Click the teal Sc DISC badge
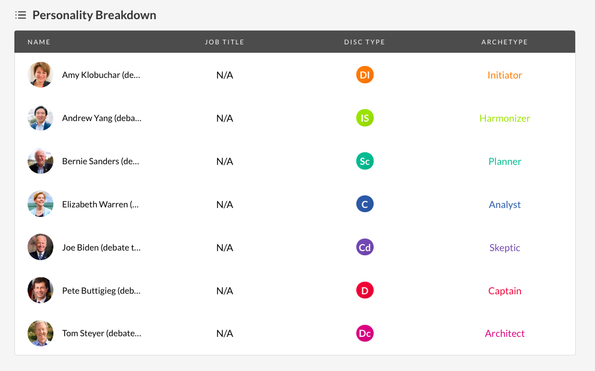 pos(365,161)
